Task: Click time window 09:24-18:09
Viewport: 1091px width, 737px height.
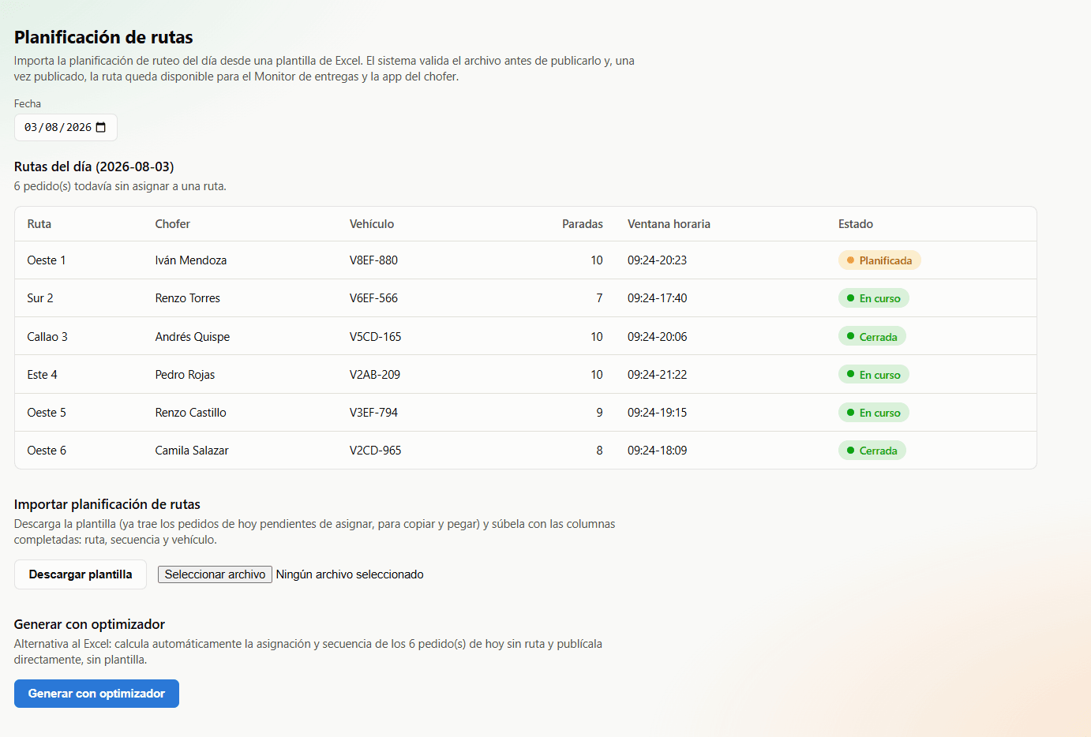Action: [658, 451]
